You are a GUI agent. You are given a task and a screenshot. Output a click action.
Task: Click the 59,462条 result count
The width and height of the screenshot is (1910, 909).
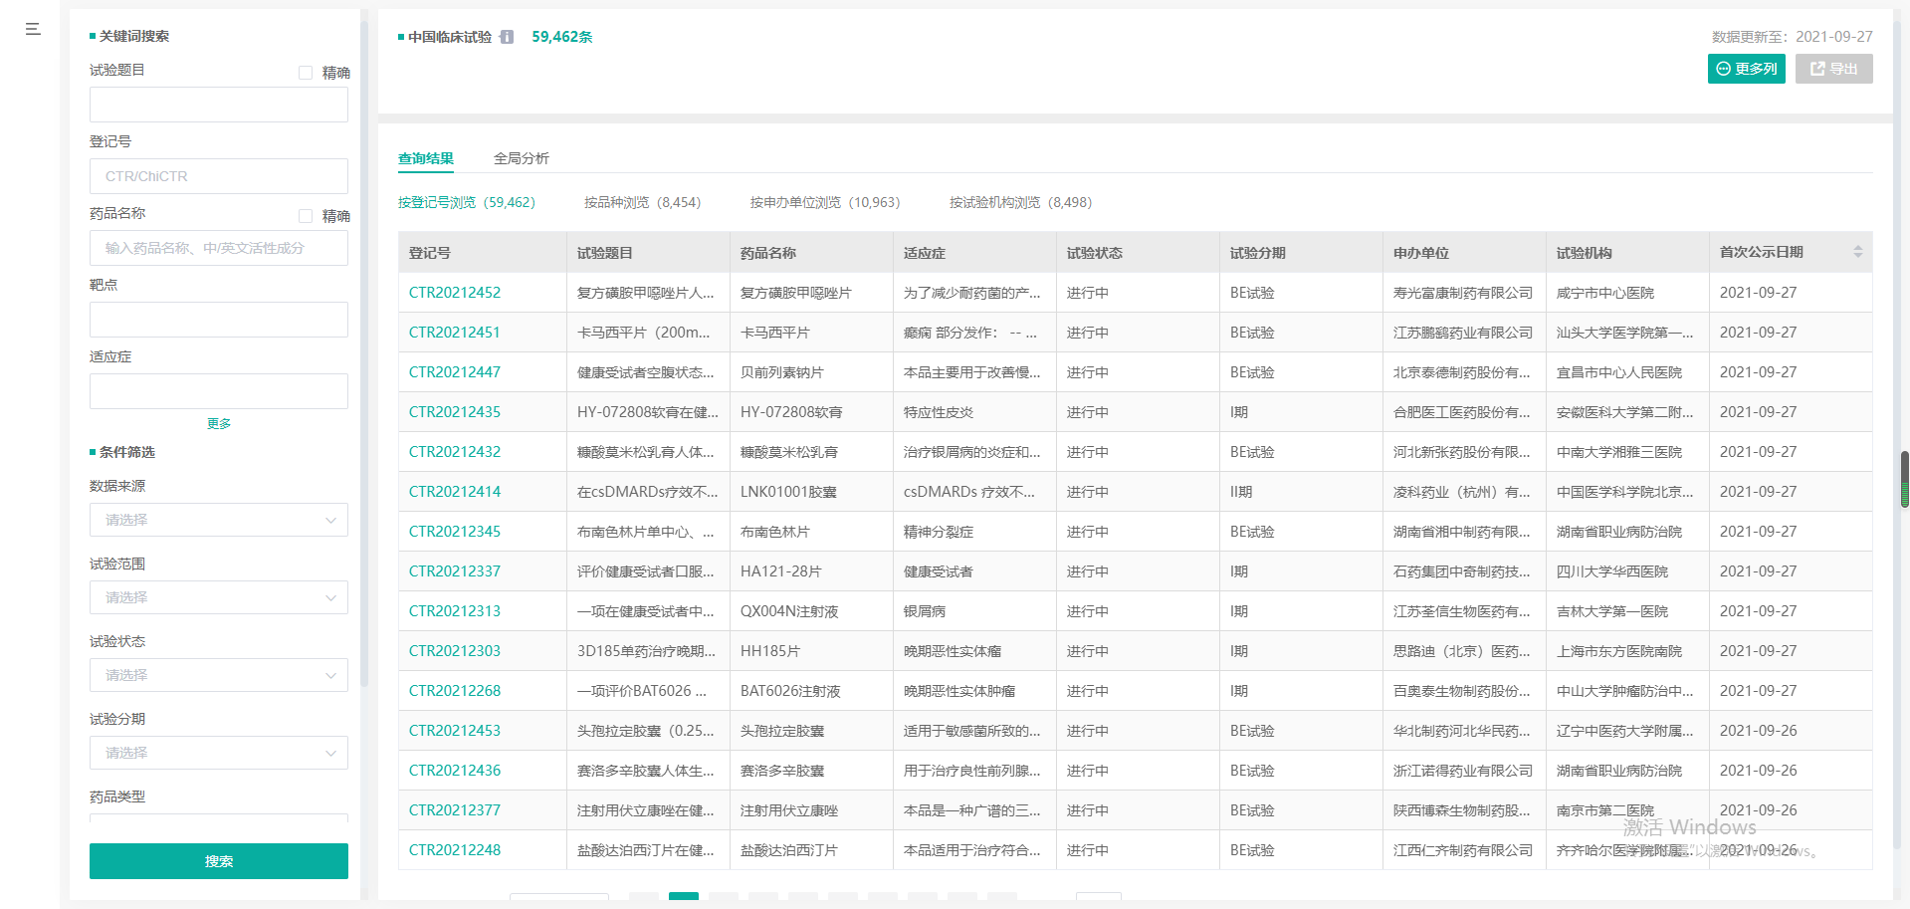(x=562, y=37)
